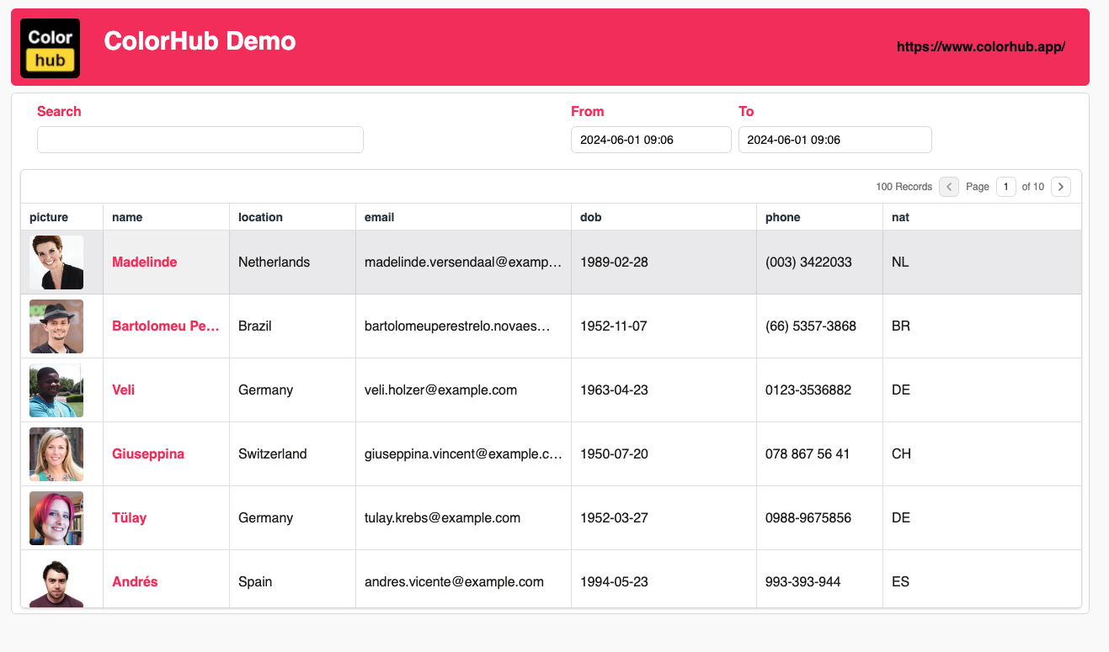Image resolution: width=1109 pixels, height=652 pixels.
Task: Open the Giuseppina name link
Action: pyautogui.click(x=148, y=454)
